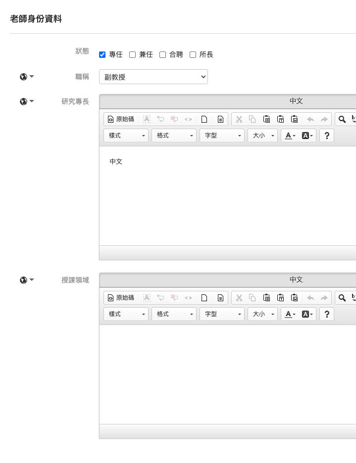The height and width of the screenshot is (463, 356).
Task: Uncheck the 專任 status checkbox
Action: click(x=102, y=55)
